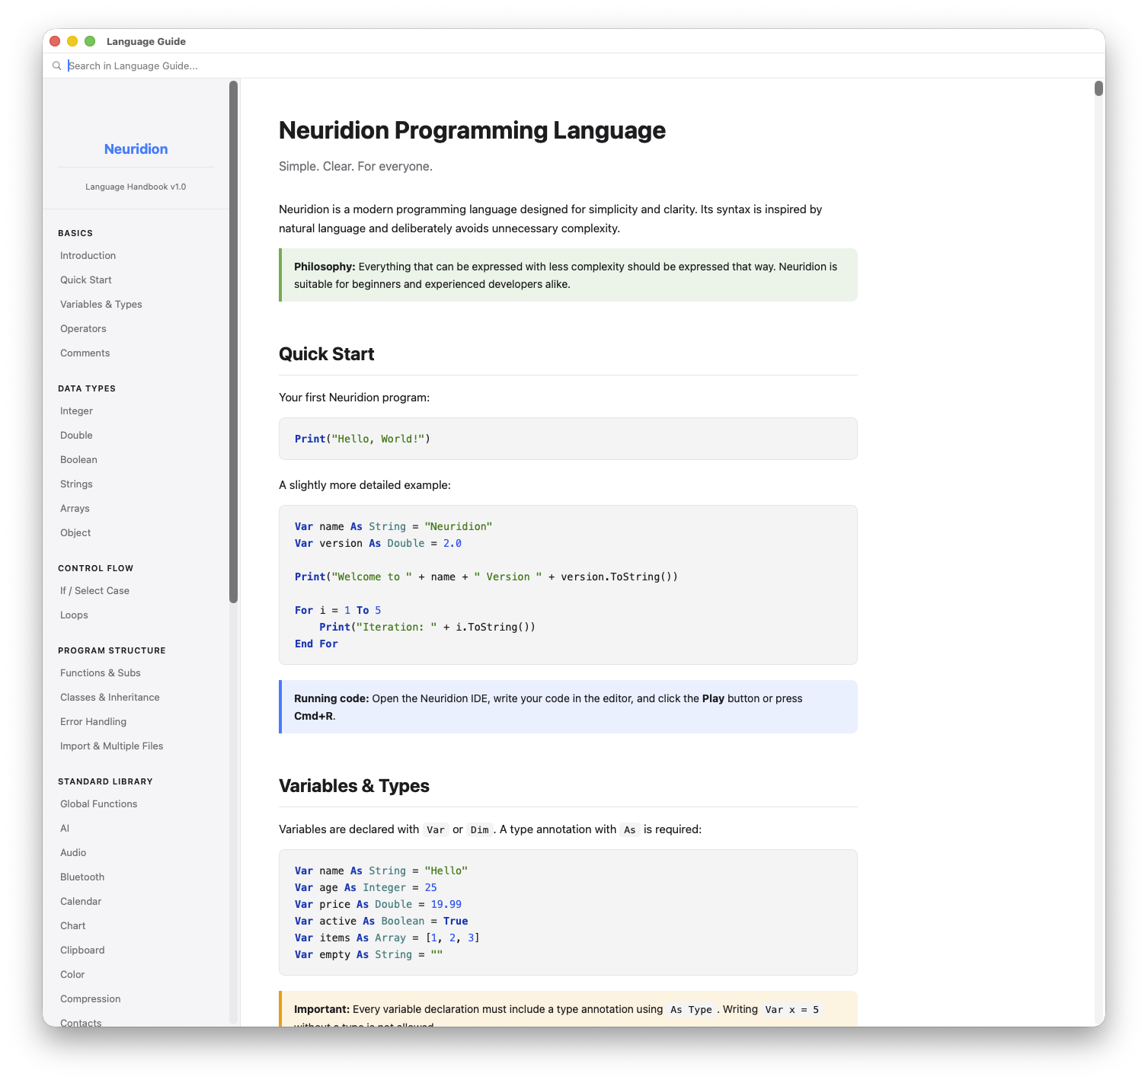Navigate to Functions & Subs

[x=100, y=672]
